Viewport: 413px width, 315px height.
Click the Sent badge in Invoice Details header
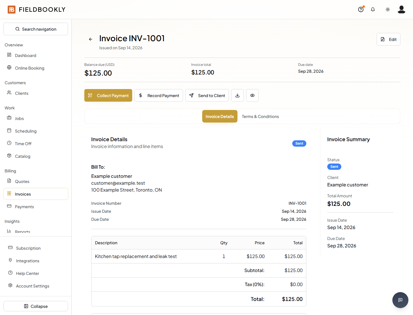pos(299,143)
